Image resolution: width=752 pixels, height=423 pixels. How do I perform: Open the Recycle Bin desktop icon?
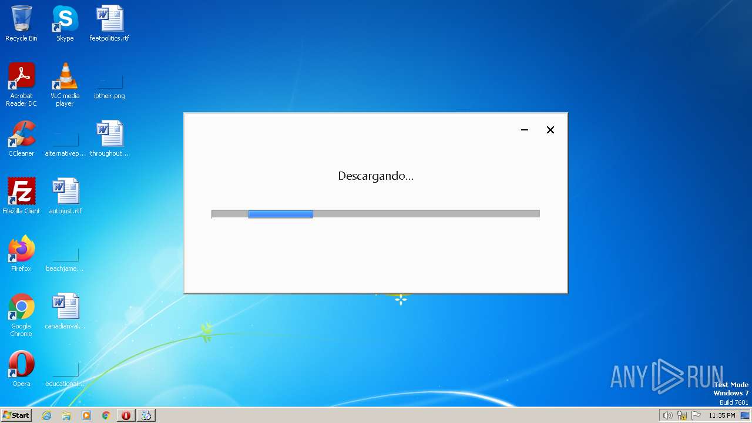(x=21, y=23)
